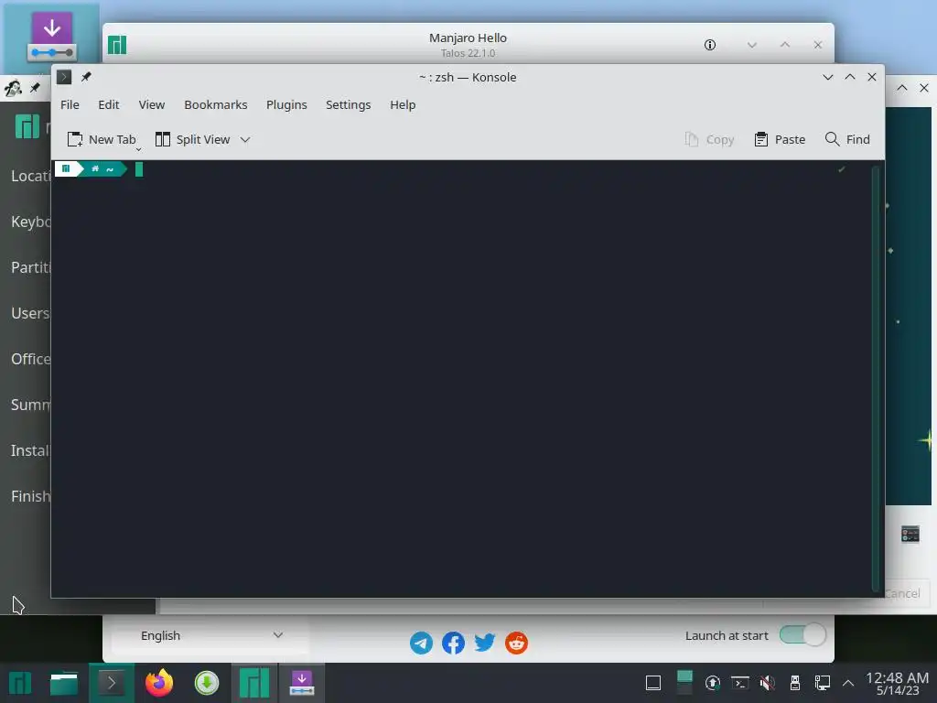The image size is (937, 703).
Task: Expand the hidden system tray icons
Action: coord(848,683)
